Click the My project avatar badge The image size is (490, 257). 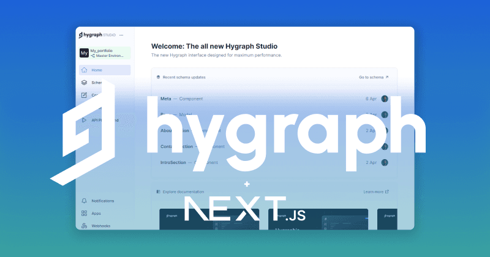click(x=84, y=53)
